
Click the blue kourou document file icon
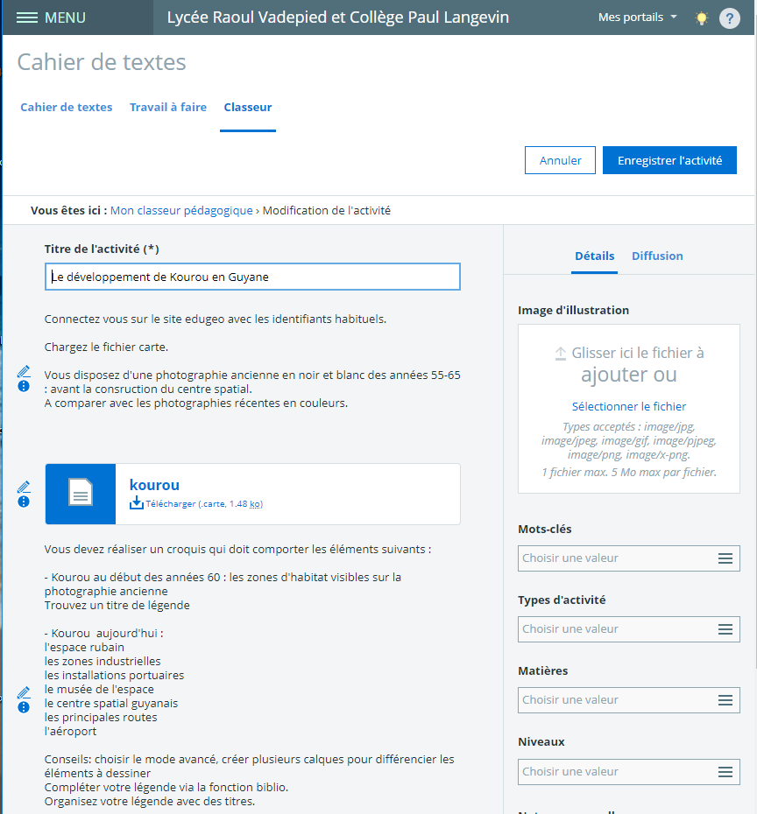tap(81, 494)
